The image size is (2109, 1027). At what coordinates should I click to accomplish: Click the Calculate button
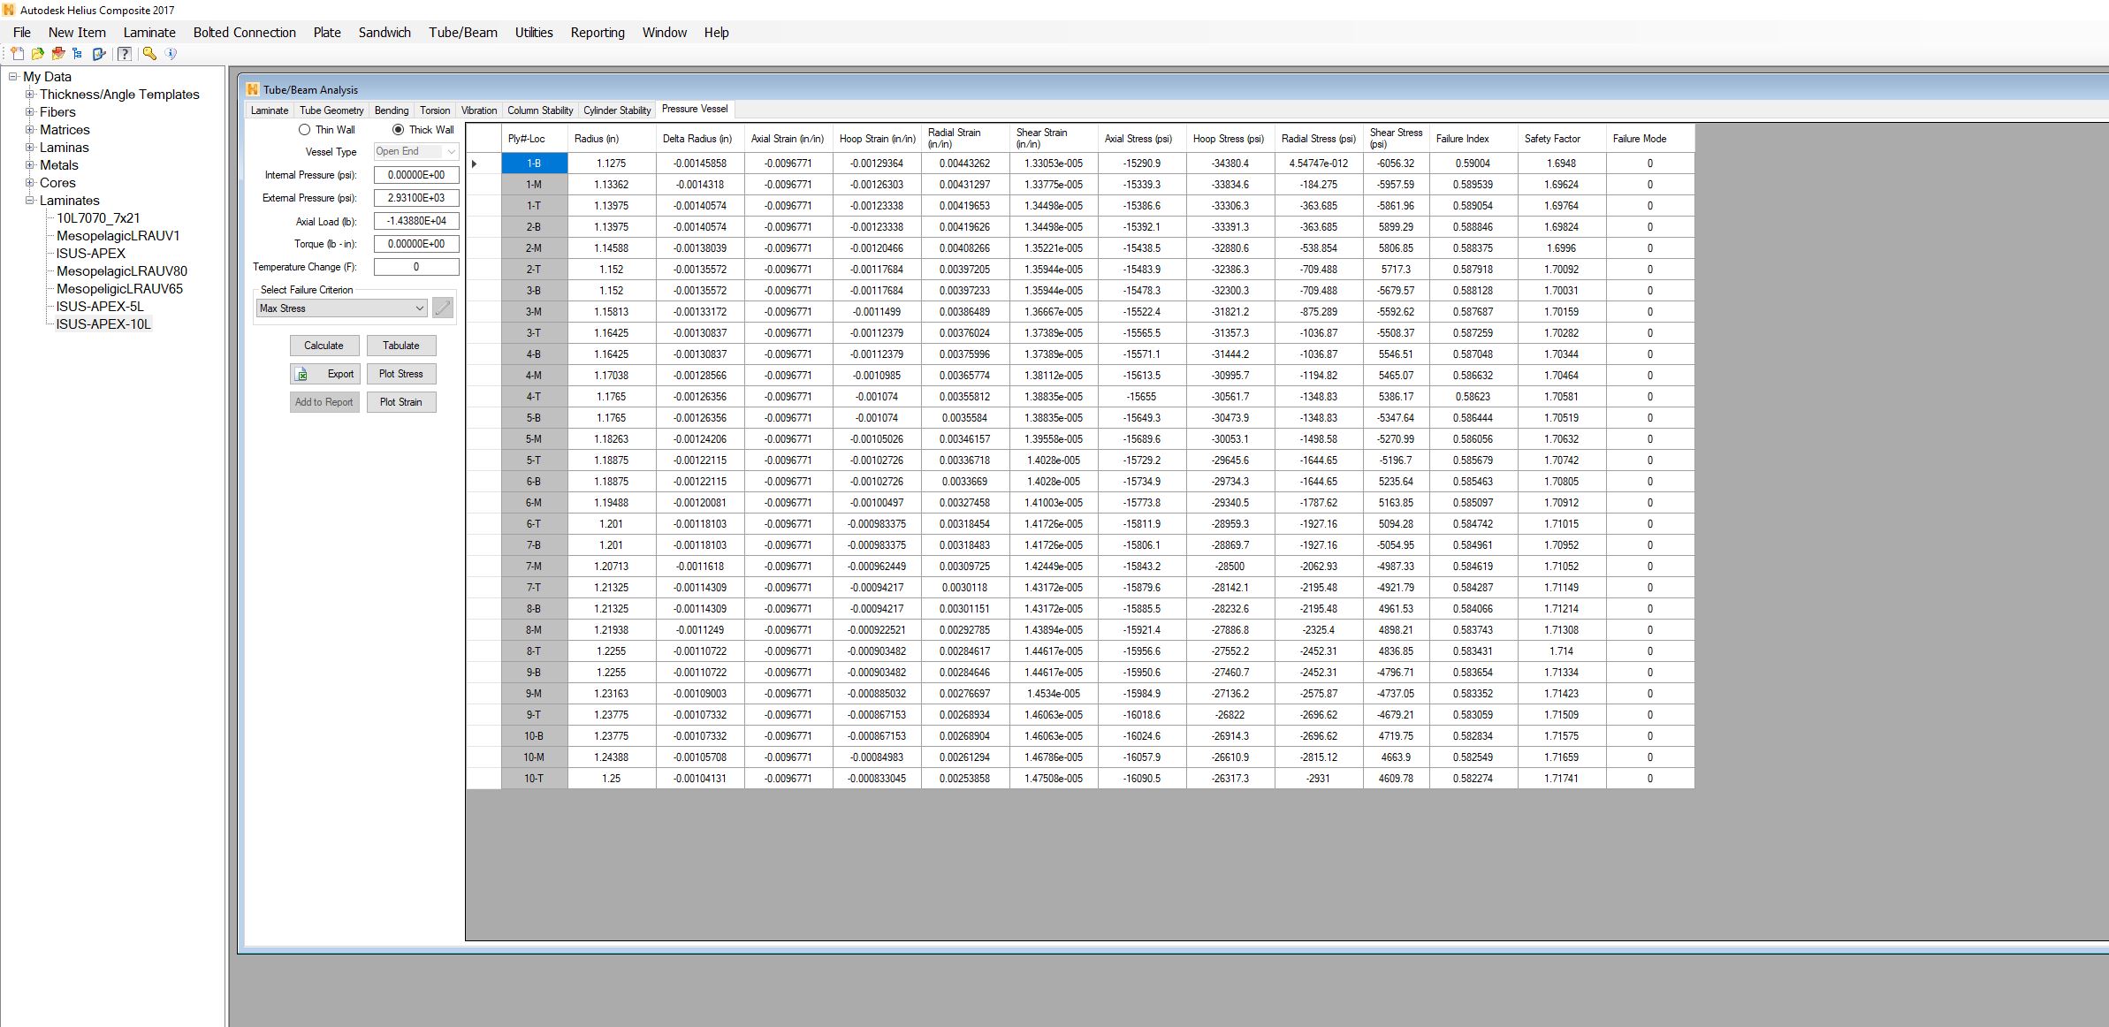coord(324,346)
